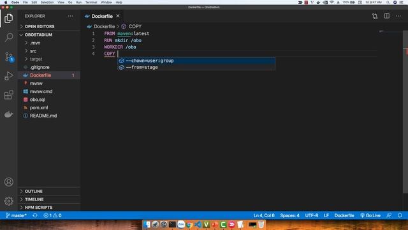
Task: Place cursor on line 2 RUN mkdir
Action: (x=123, y=40)
